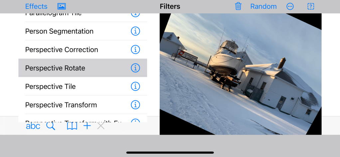The width and height of the screenshot is (340, 157).
Task: Tap the trash icon to delete filter
Action: (x=238, y=6)
